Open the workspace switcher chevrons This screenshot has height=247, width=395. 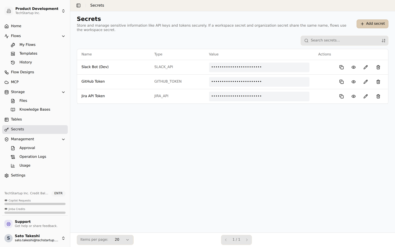coord(63,11)
